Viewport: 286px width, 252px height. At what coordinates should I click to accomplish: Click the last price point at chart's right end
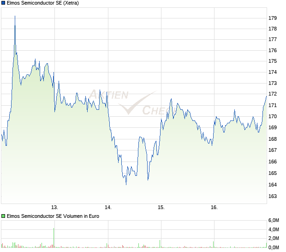[x=267, y=96]
